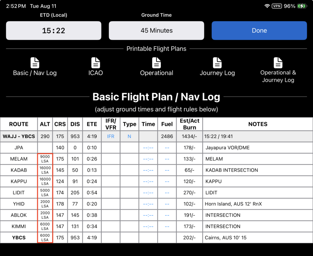Viewport: 313px width, 256px height.
Task: Set the fuel entry for the KIMMI waypoint
Action: (167, 226)
